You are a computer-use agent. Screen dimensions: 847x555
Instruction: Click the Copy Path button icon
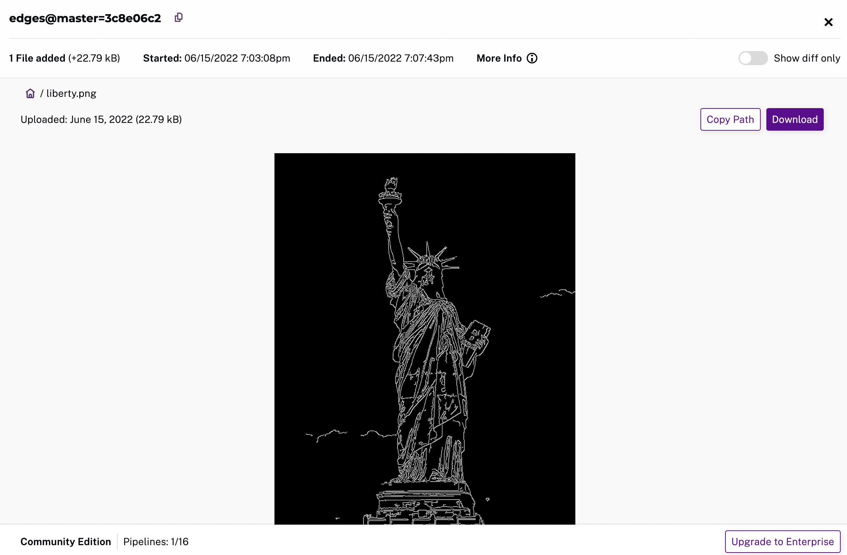coord(730,119)
